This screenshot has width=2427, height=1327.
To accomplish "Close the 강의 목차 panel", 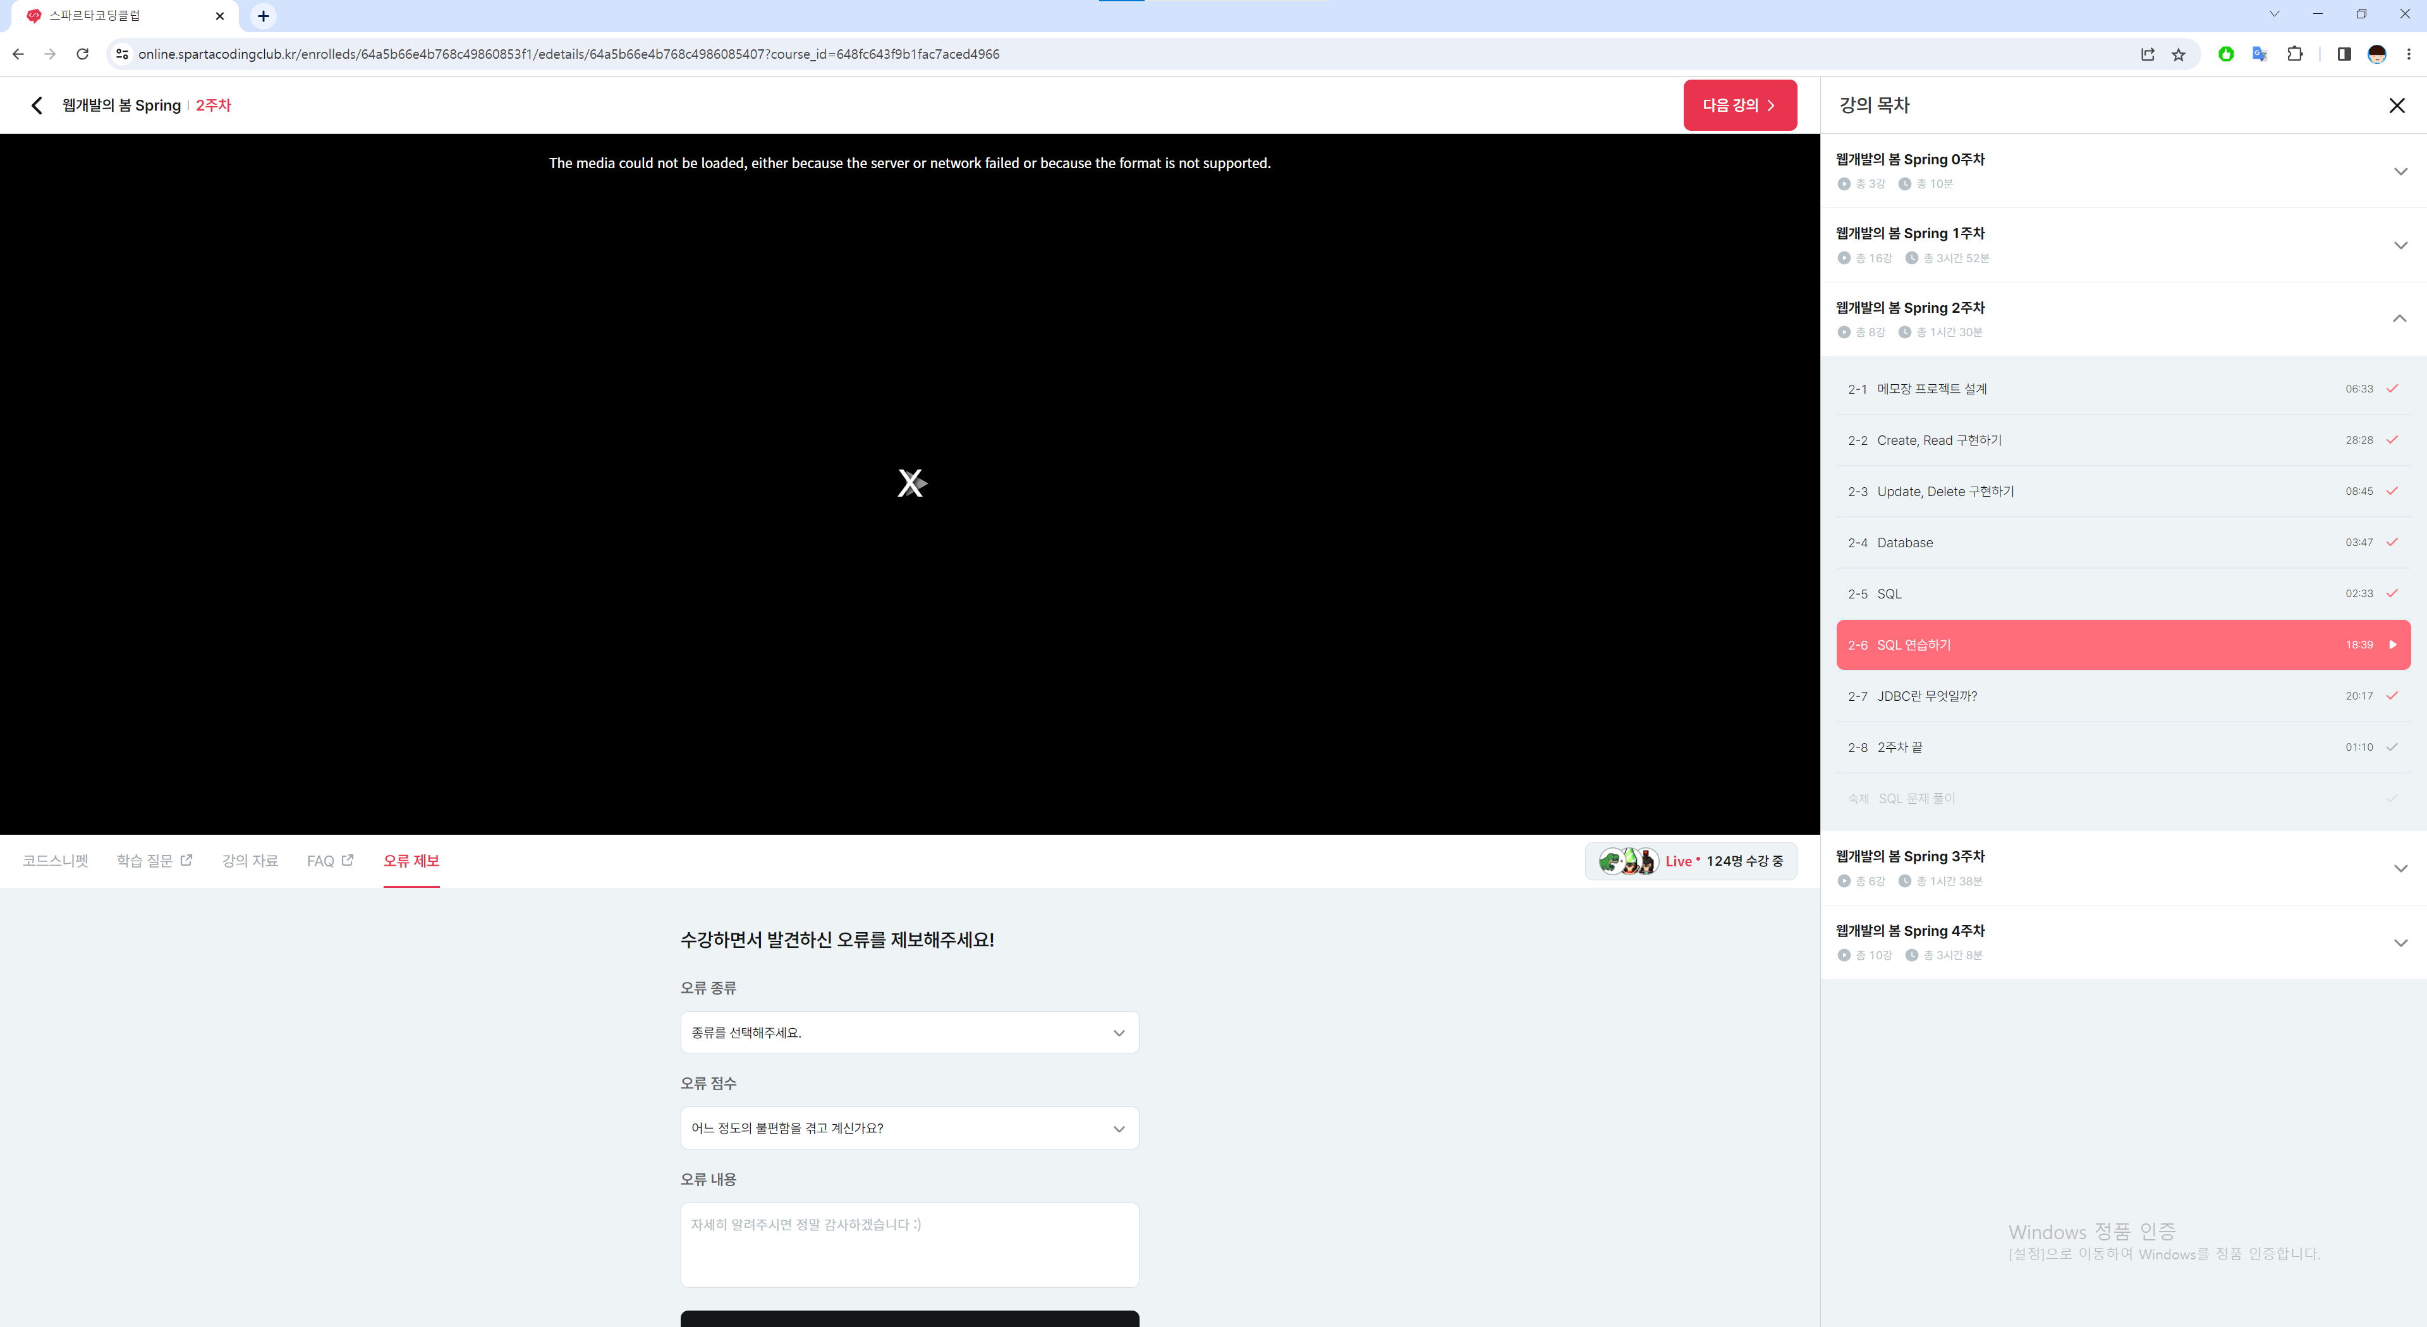I will point(2397,106).
